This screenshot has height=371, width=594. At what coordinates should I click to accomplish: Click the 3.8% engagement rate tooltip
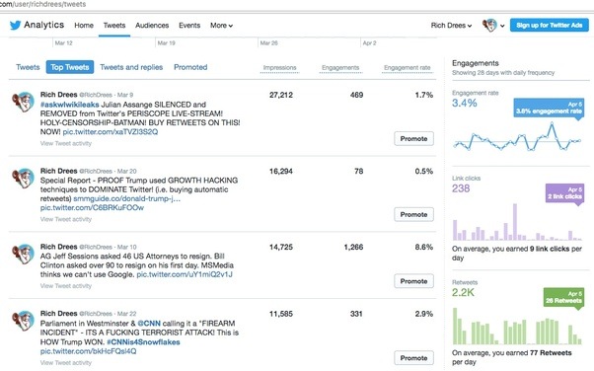tap(549, 108)
